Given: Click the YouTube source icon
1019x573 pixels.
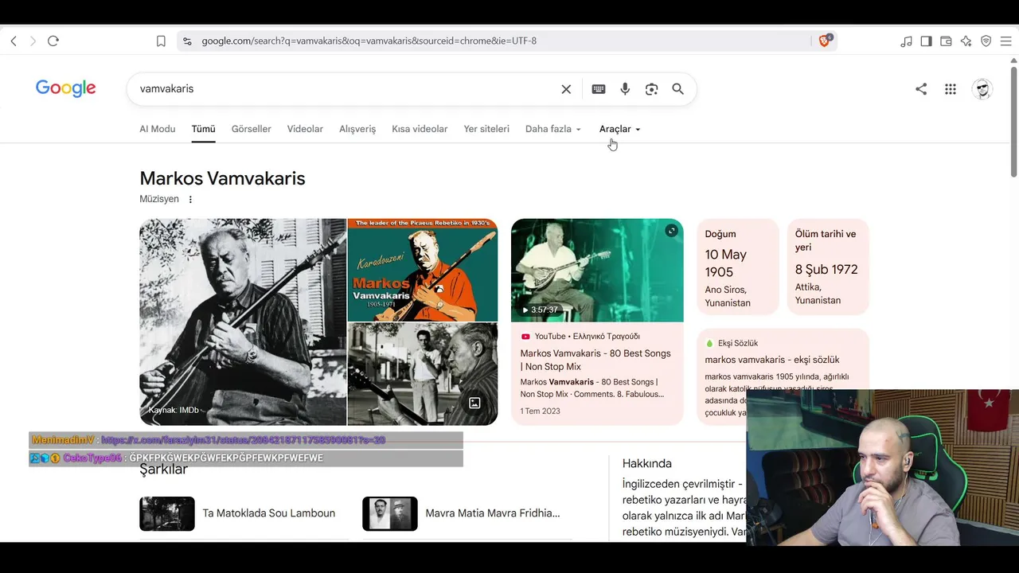Looking at the screenshot, I should [525, 337].
